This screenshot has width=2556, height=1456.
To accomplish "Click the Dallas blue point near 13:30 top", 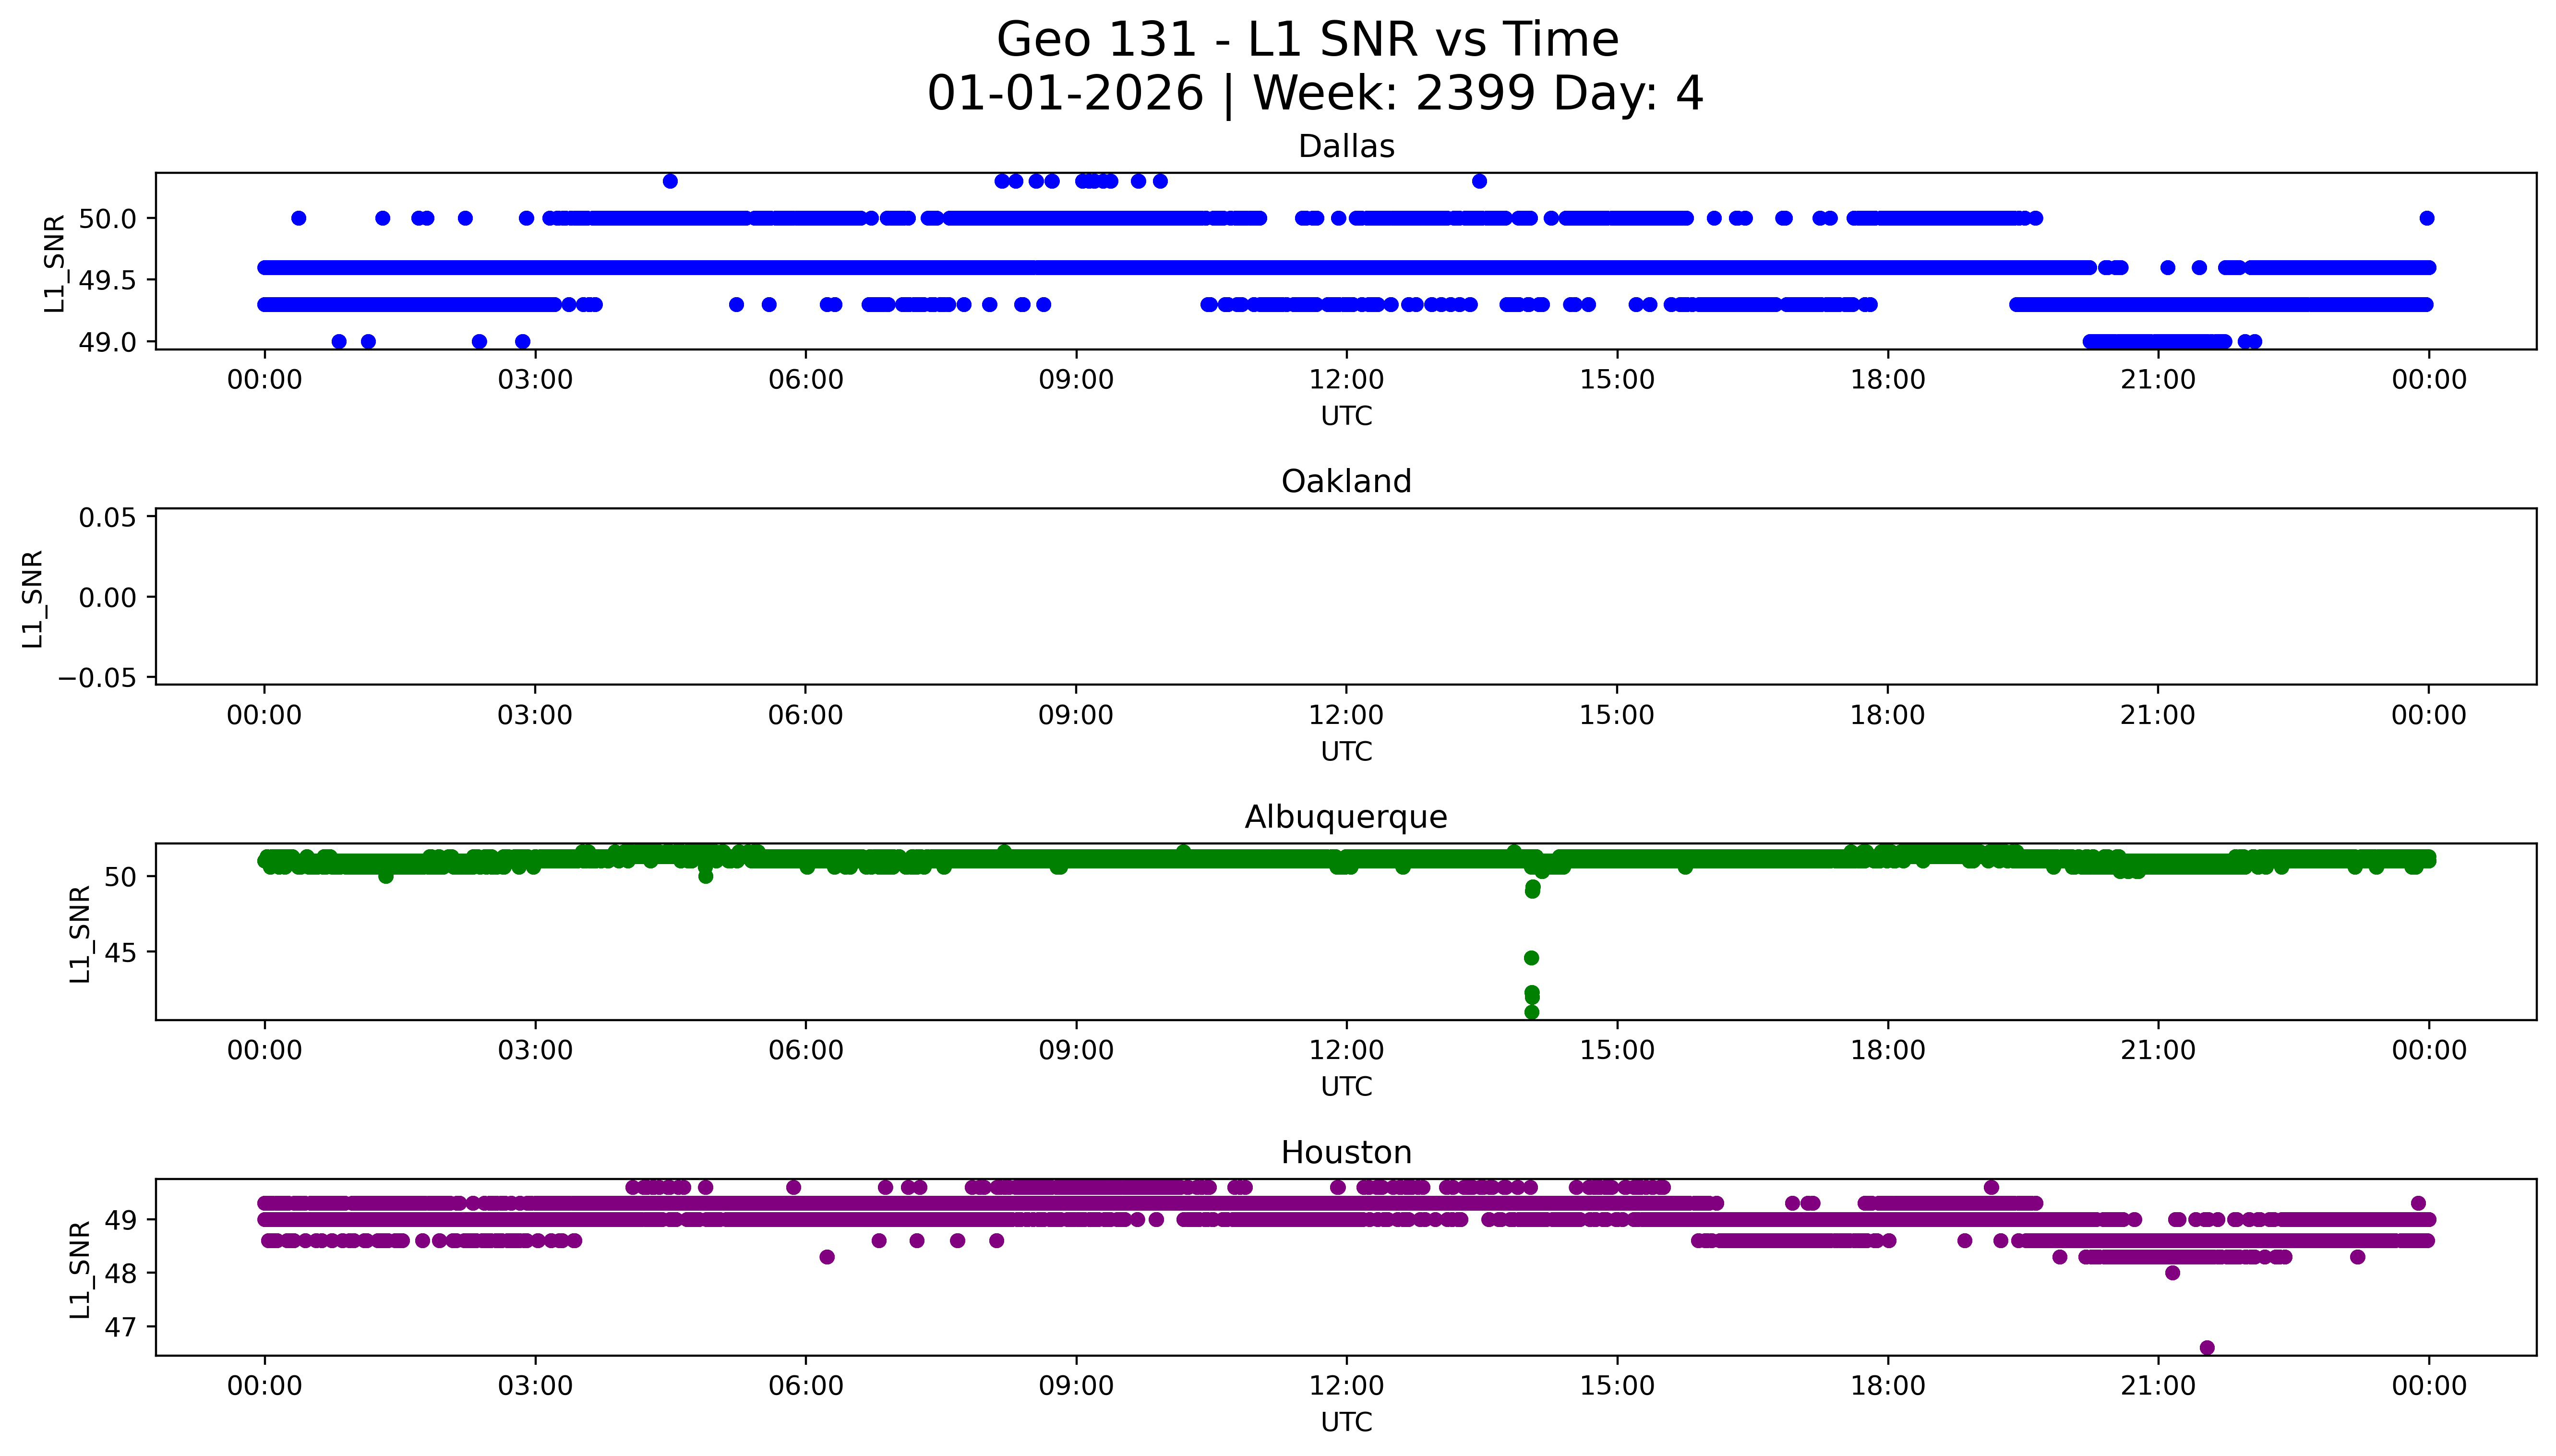I will point(1479,181).
